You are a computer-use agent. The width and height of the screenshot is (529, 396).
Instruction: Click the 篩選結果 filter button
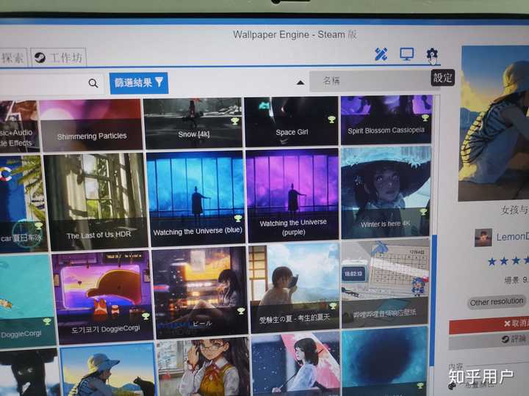[139, 82]
